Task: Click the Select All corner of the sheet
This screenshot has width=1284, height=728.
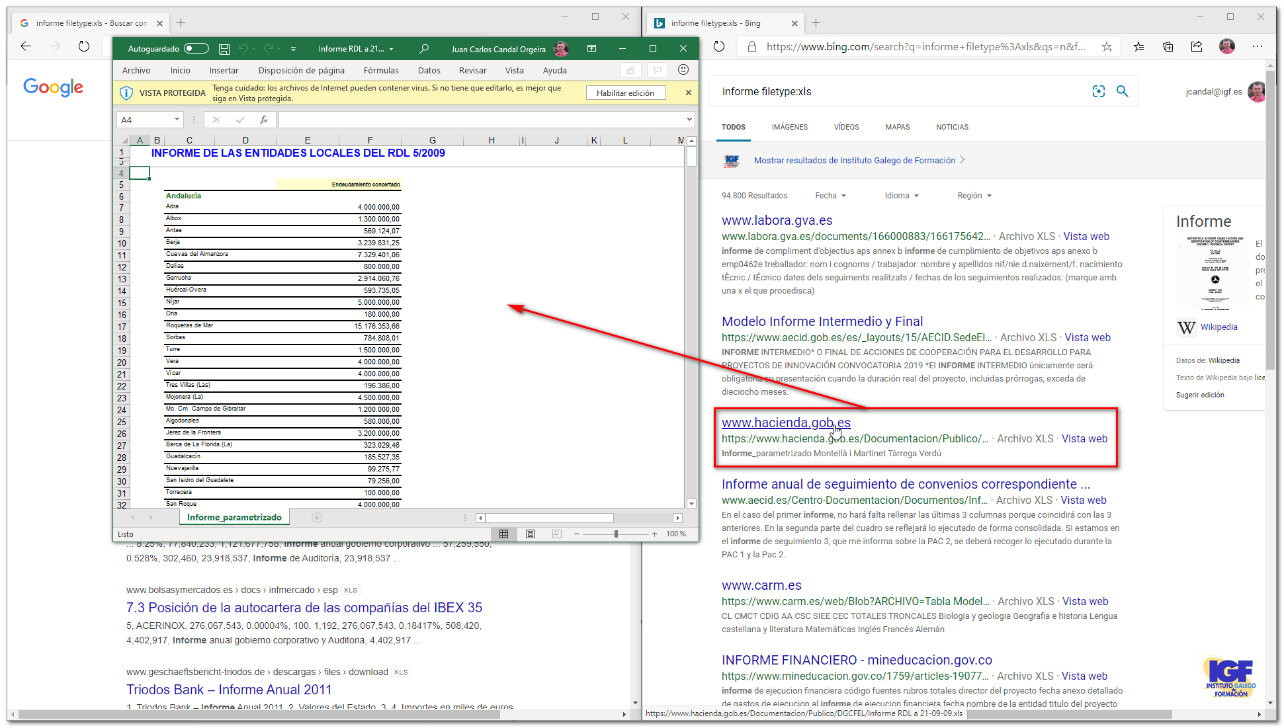Action: (123, 140)
